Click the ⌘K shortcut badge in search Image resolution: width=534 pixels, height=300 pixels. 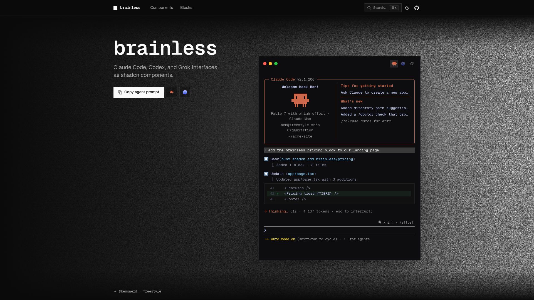click(394, 8)
